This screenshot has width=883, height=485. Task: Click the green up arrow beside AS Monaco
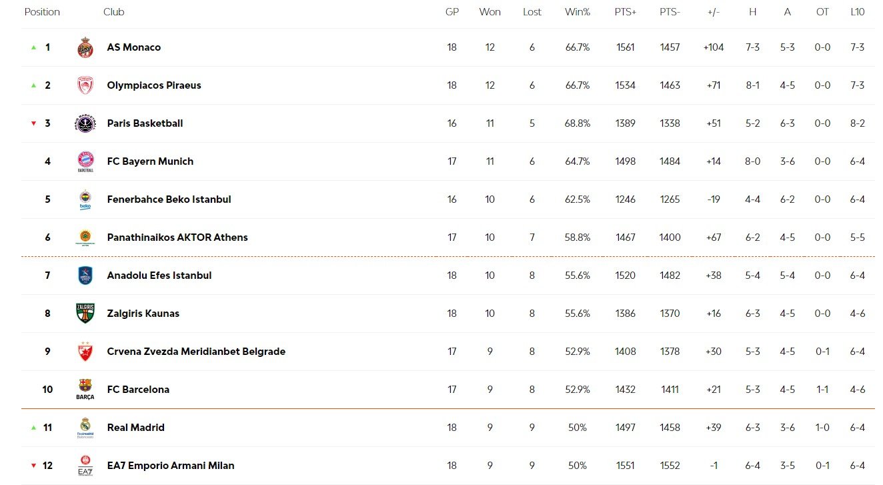(33, 47)
